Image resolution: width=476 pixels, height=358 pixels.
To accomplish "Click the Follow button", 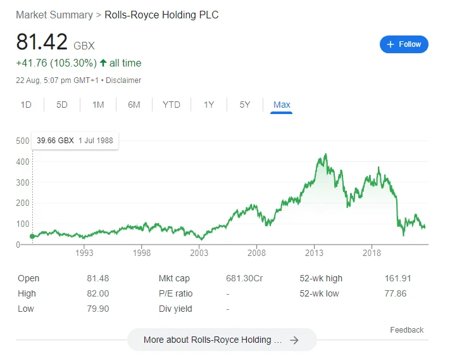I will click(x=404, y=44).
